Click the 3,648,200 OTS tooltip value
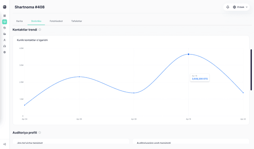 point(200,79)
